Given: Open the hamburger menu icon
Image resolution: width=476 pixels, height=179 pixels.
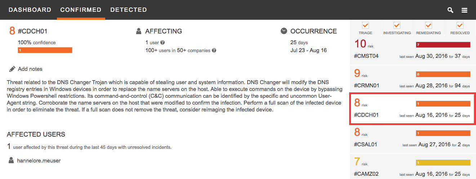Looking at the screenshot, I should coord(464,10).
